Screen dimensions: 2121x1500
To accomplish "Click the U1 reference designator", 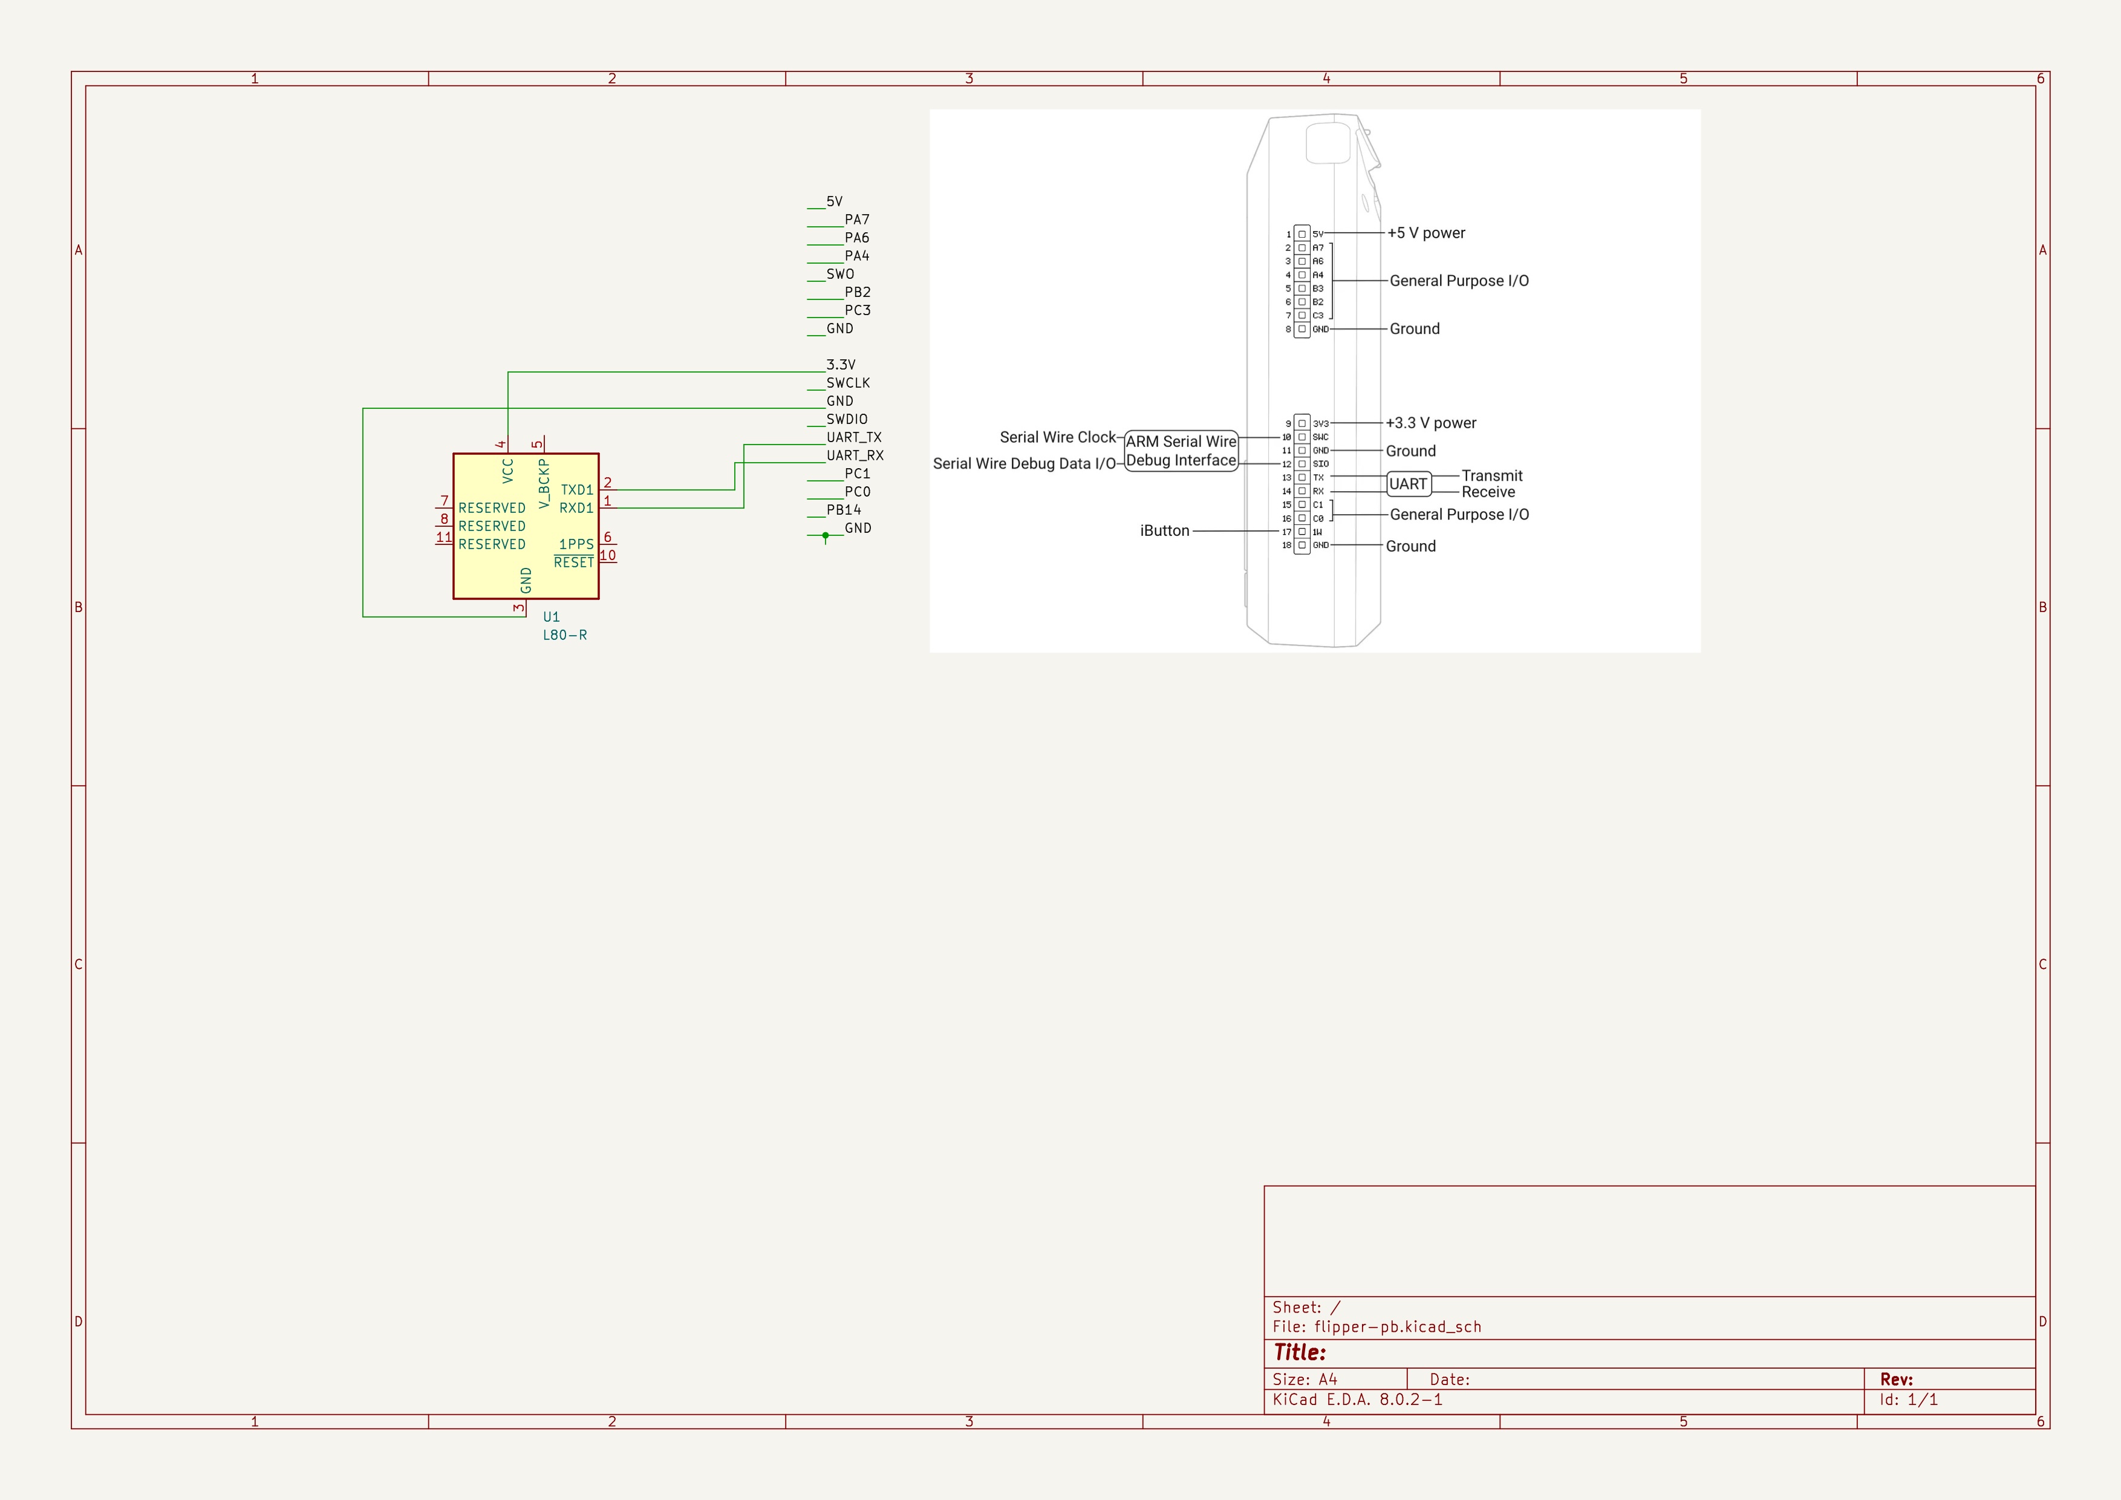I will 550,617.
